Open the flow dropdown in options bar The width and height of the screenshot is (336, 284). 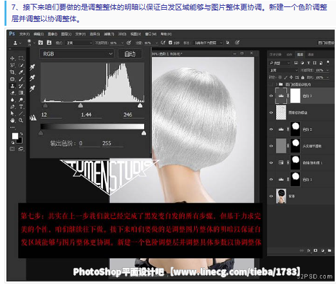click(156, 43)
